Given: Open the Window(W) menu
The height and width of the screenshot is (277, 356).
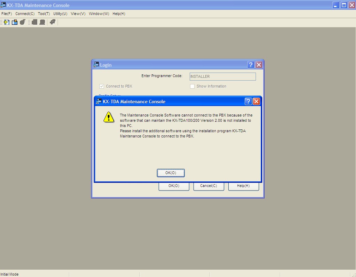Looking at the screenshot, I should click(99, 14).
